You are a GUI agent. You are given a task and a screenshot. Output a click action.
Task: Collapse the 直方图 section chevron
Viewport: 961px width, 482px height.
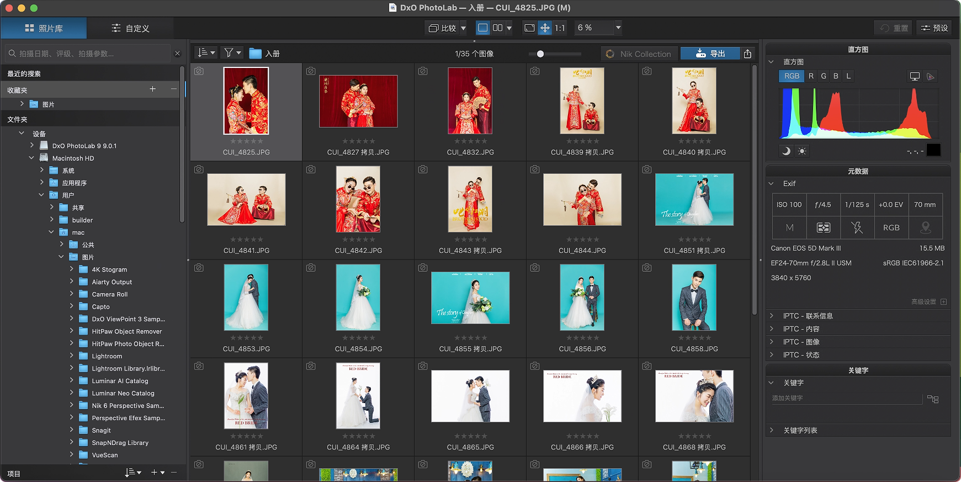[x=771, y=62]
